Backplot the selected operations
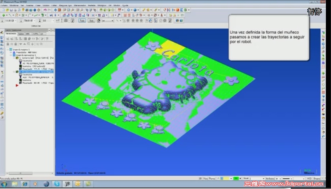Viewport: 331px width, 189px height. pos(25,39)
